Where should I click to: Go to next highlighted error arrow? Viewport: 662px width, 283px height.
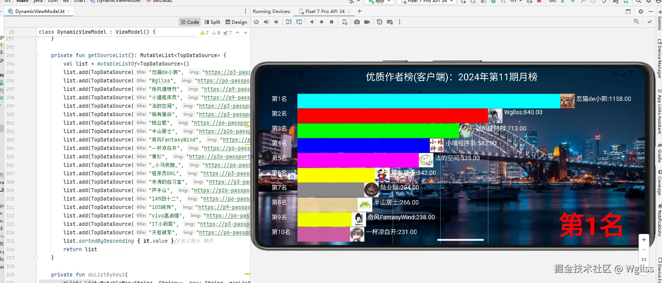pos(246,33)
